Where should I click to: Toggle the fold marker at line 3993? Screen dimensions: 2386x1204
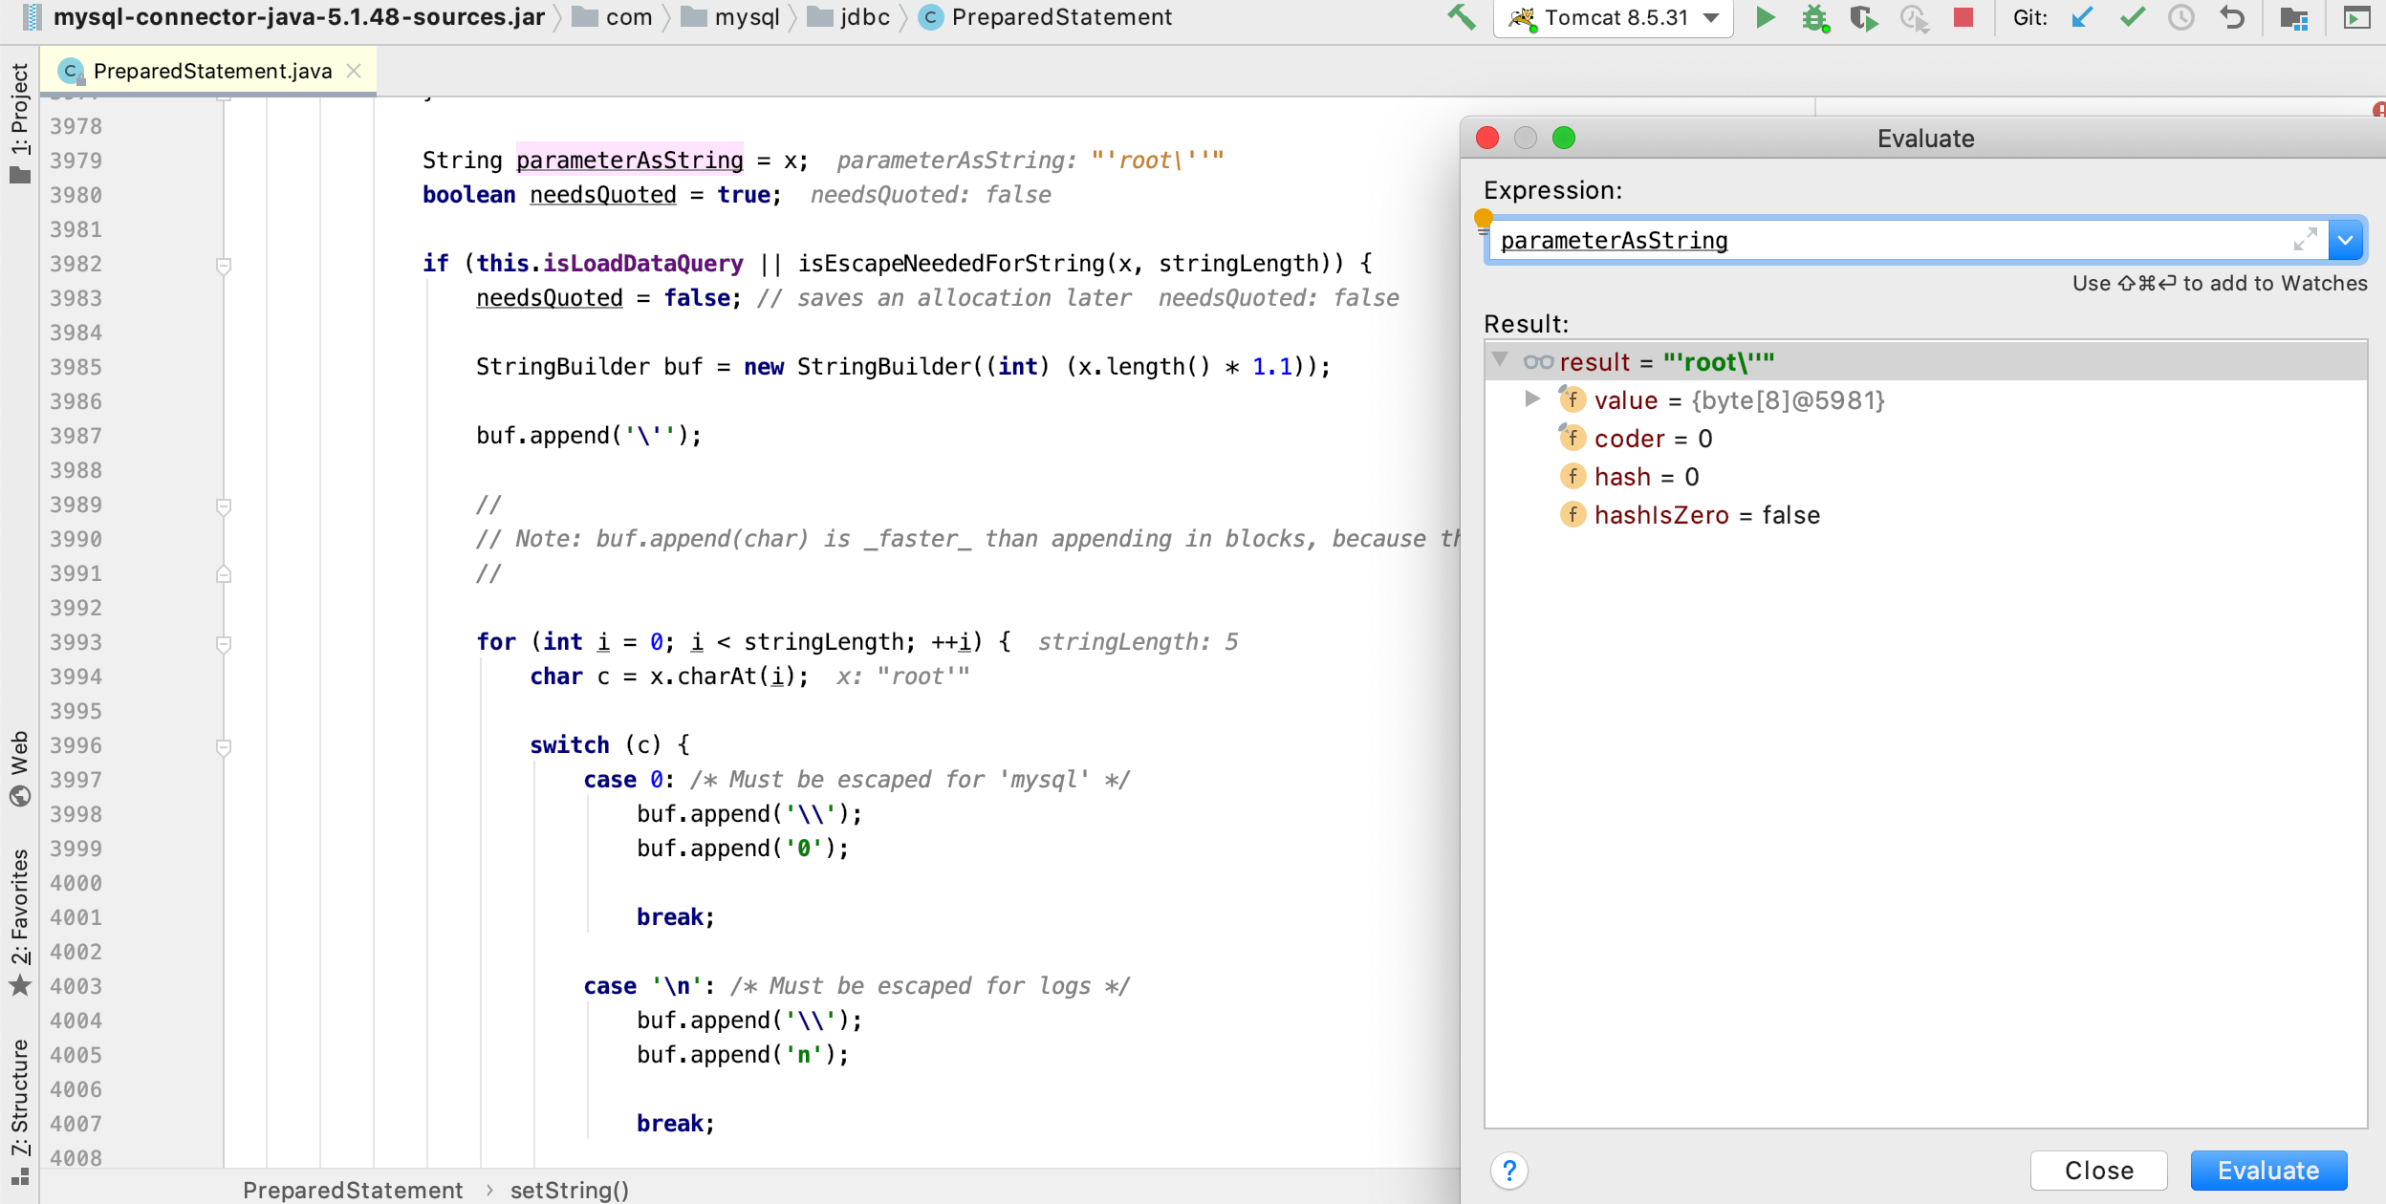coord(224,643)
